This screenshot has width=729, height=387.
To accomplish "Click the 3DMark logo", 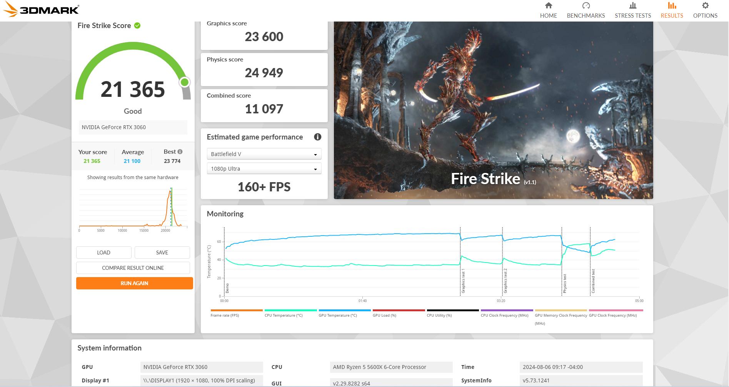I will click(42, 10).
